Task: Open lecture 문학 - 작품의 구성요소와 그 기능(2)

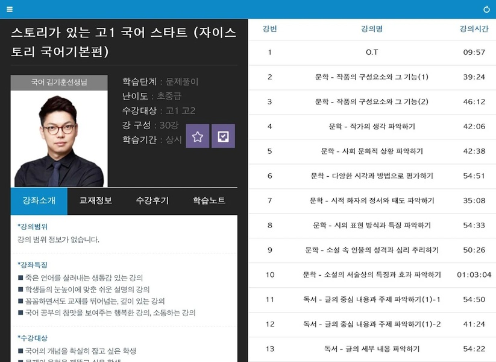Action: (372, 102)
